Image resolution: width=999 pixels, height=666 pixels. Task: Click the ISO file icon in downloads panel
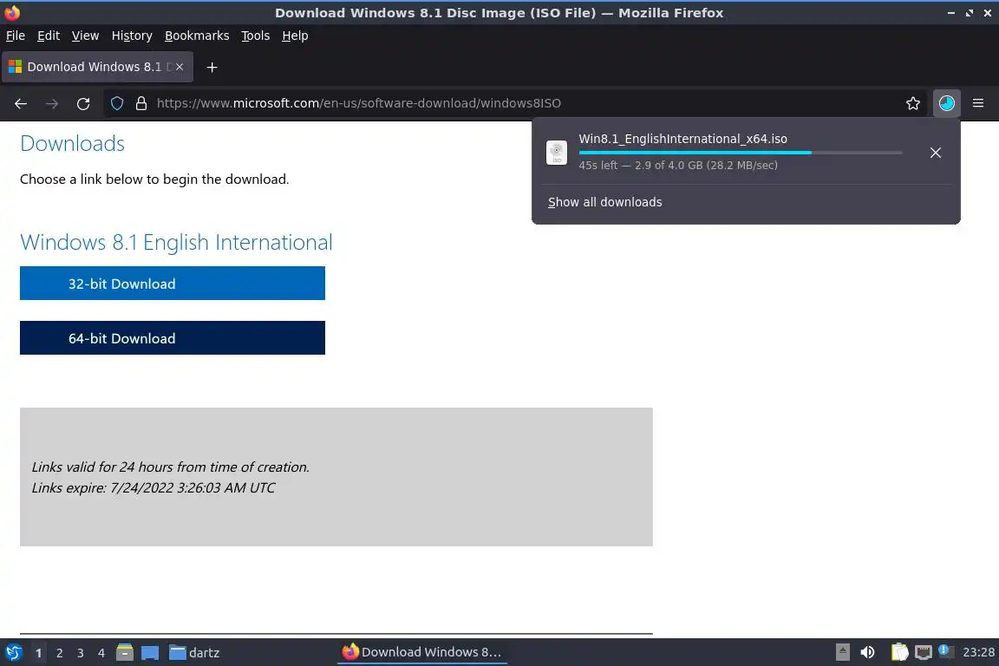556,153
